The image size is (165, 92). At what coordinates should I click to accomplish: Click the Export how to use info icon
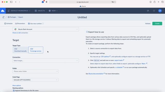[87, 32]
